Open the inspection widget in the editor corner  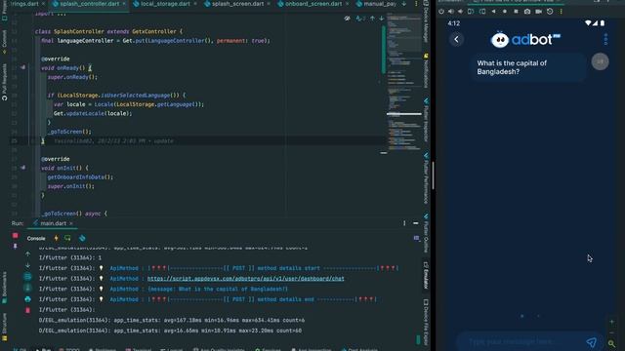click(360, 19)
